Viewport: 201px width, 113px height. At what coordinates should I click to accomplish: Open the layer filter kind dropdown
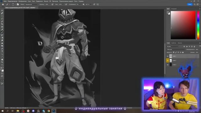tap(173, 46)
